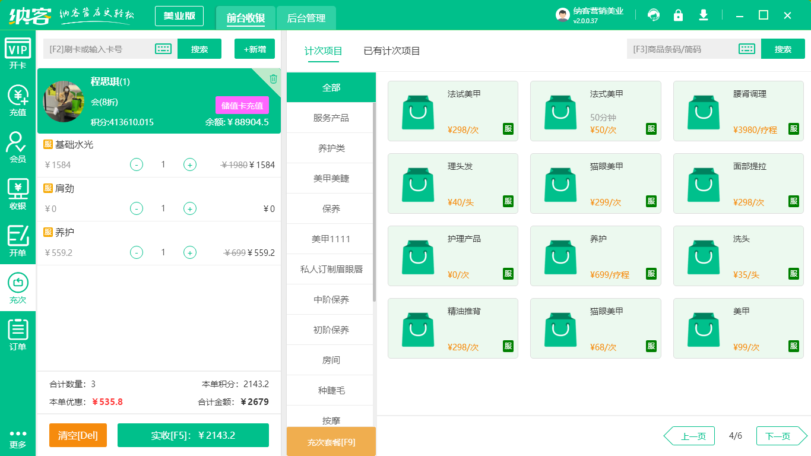Select 美甲美睫 category
Image resolution: width=811 pixels, height=456 pixels.
click(x=331, y=178)
